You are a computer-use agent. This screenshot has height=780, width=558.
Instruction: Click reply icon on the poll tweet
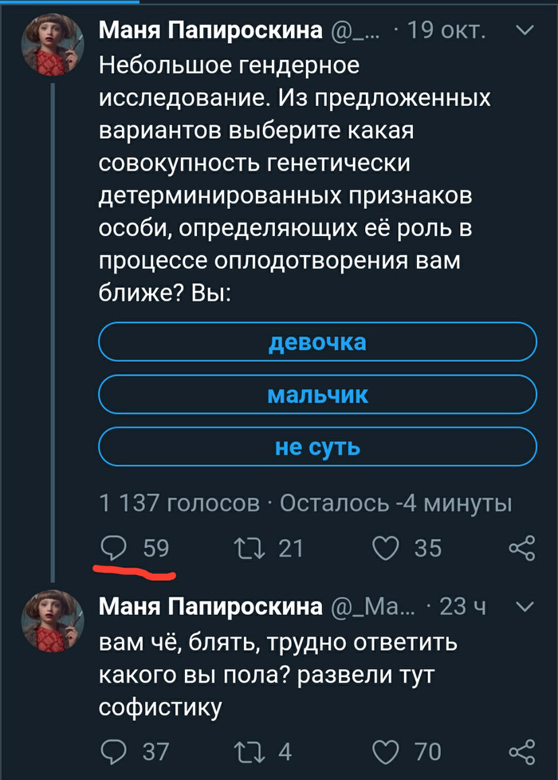(115, 548)
